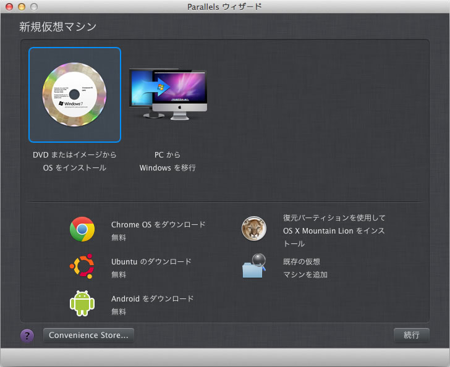Click the Chrome OS logo icon
Image resolution: width=450 pixels, height=367 pixels.
(x=82, y=229)
